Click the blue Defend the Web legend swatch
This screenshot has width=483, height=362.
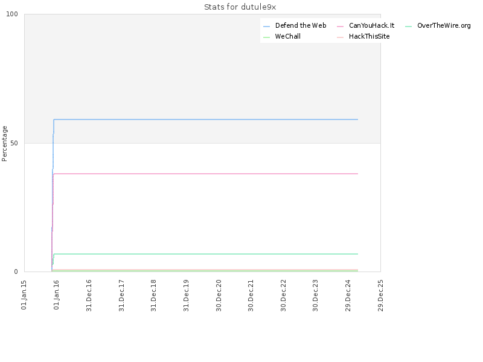click(x=267, y=27)
